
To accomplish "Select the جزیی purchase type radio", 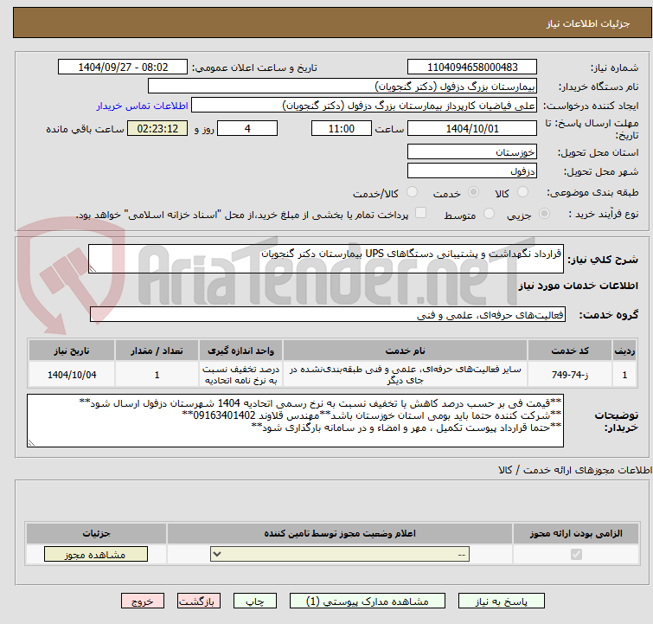I will coord(544,214).
